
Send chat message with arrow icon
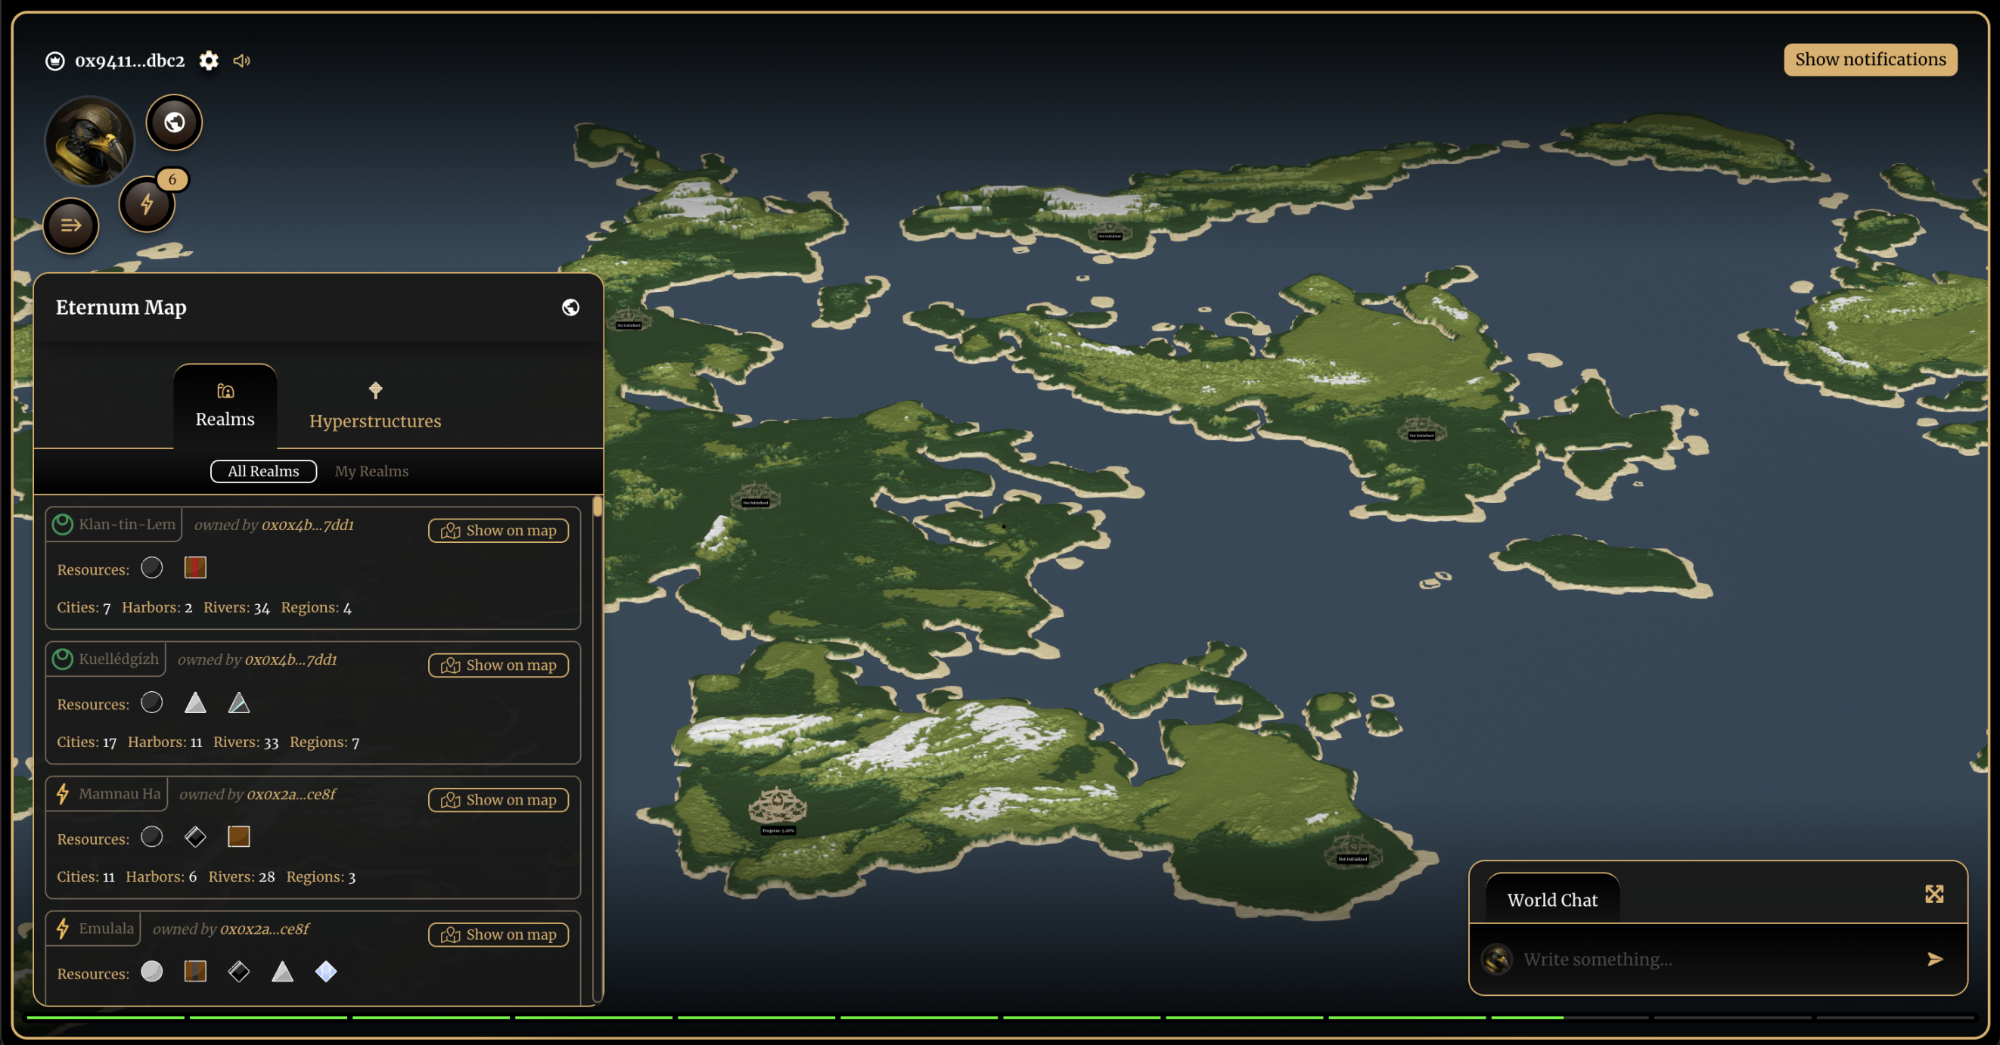tap(1934, 959)
